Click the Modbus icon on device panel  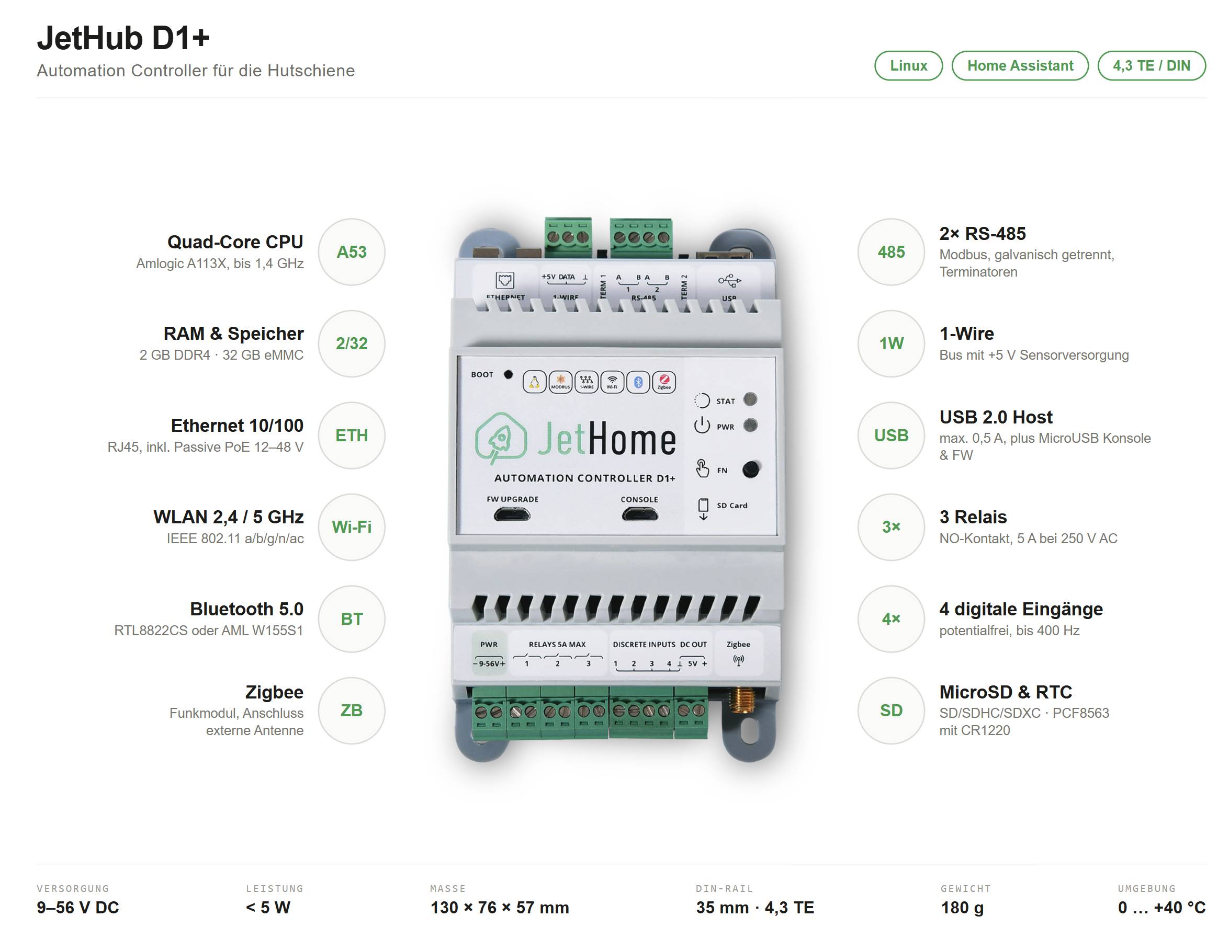(560, 382)
